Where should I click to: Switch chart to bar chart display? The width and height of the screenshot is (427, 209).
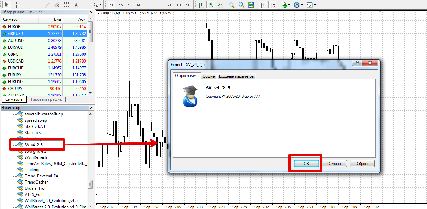pos(201,5)
